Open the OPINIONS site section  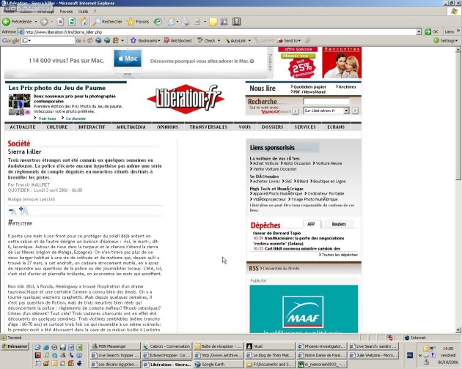point(168,127)
